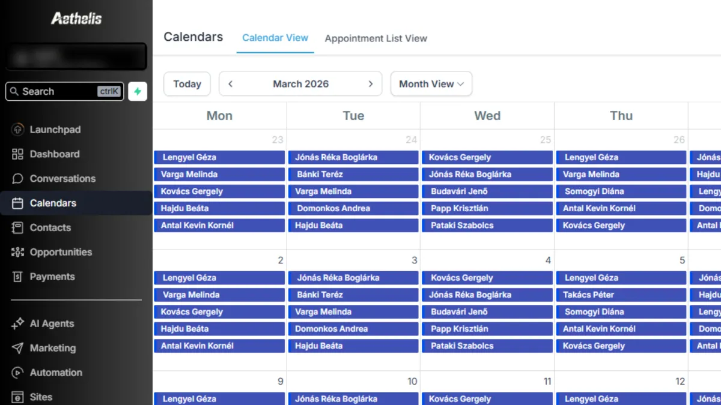Viewport: 721px width, 405px height.
Task: Click the Dashboard grid icon
Action: click(17, 154)
